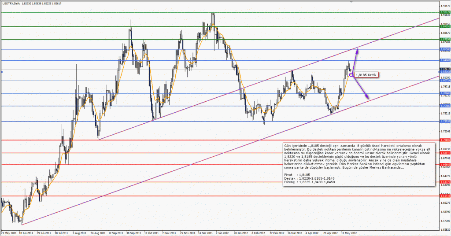Screen dimensions: 451x236
Task: Click the Pivot : 1,8185 line
Action: 297,174
